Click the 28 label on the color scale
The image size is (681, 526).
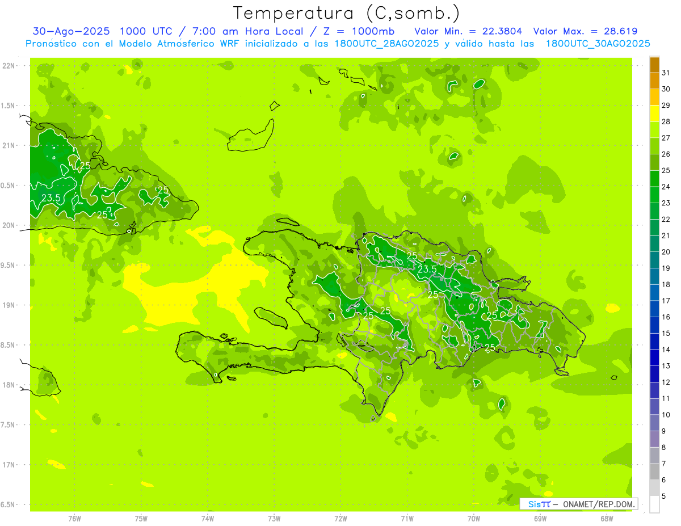[x=666, y=121]
